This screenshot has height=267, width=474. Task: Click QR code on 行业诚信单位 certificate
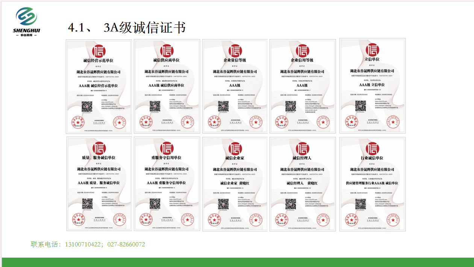click(x=361, y=204)
